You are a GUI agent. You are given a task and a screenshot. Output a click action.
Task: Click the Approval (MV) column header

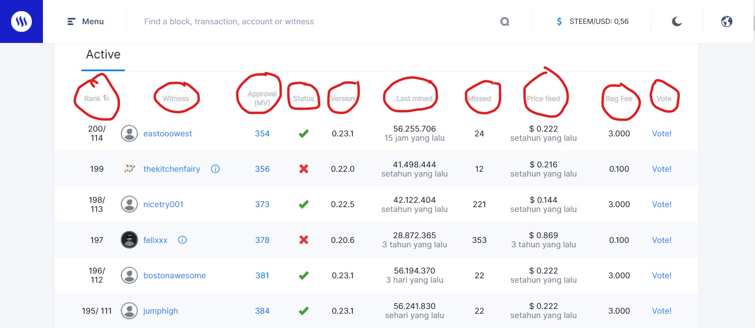click(x=262, y=99)
